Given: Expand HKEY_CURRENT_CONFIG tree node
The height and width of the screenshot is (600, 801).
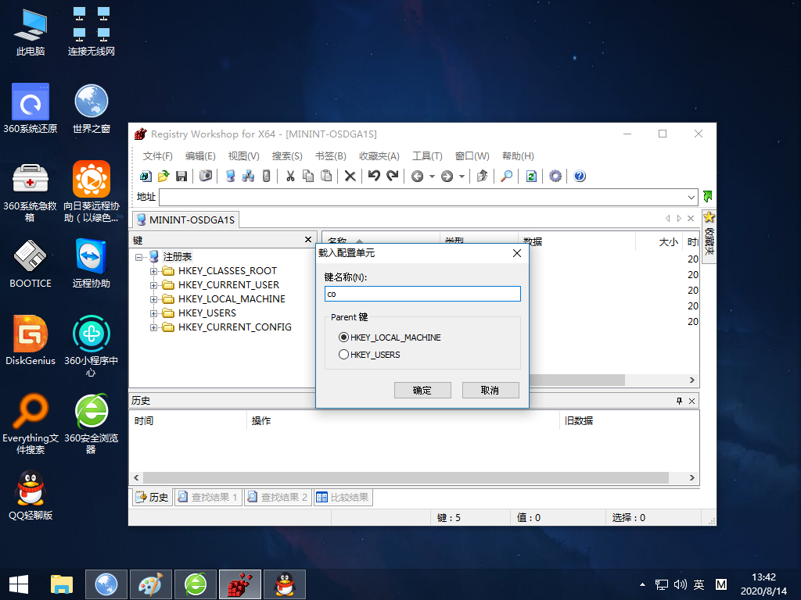Looking at the screenshot, I should click(153, 327).
